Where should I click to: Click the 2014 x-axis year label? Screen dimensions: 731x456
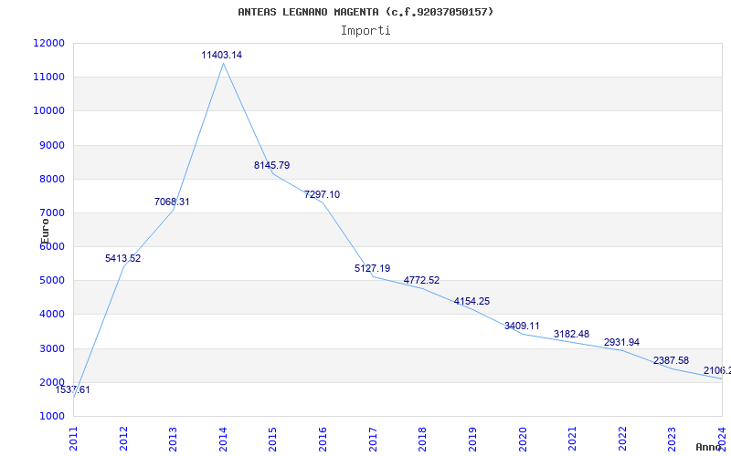pyautogui.click(x=223, y=439)
